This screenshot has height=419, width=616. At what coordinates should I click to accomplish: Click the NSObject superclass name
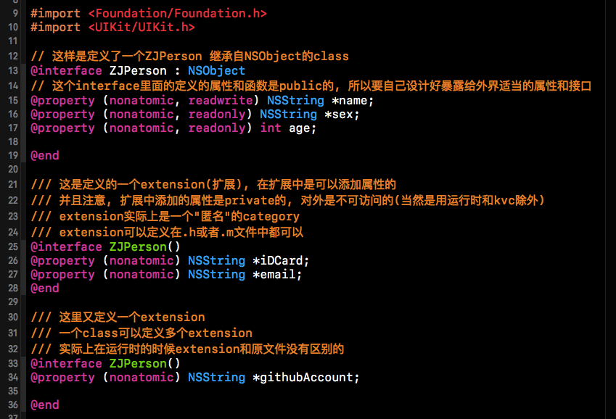216,71
